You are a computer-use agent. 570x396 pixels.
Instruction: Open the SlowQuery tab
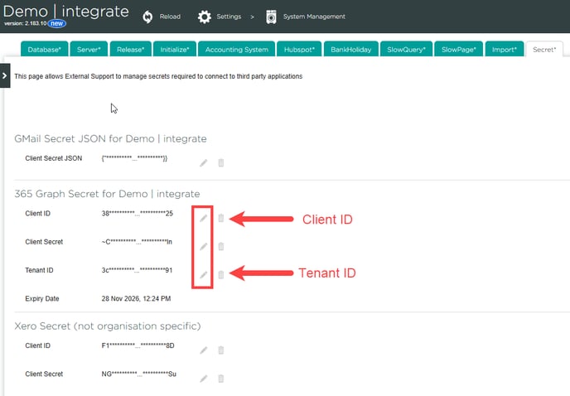click(x=407, y=50)
